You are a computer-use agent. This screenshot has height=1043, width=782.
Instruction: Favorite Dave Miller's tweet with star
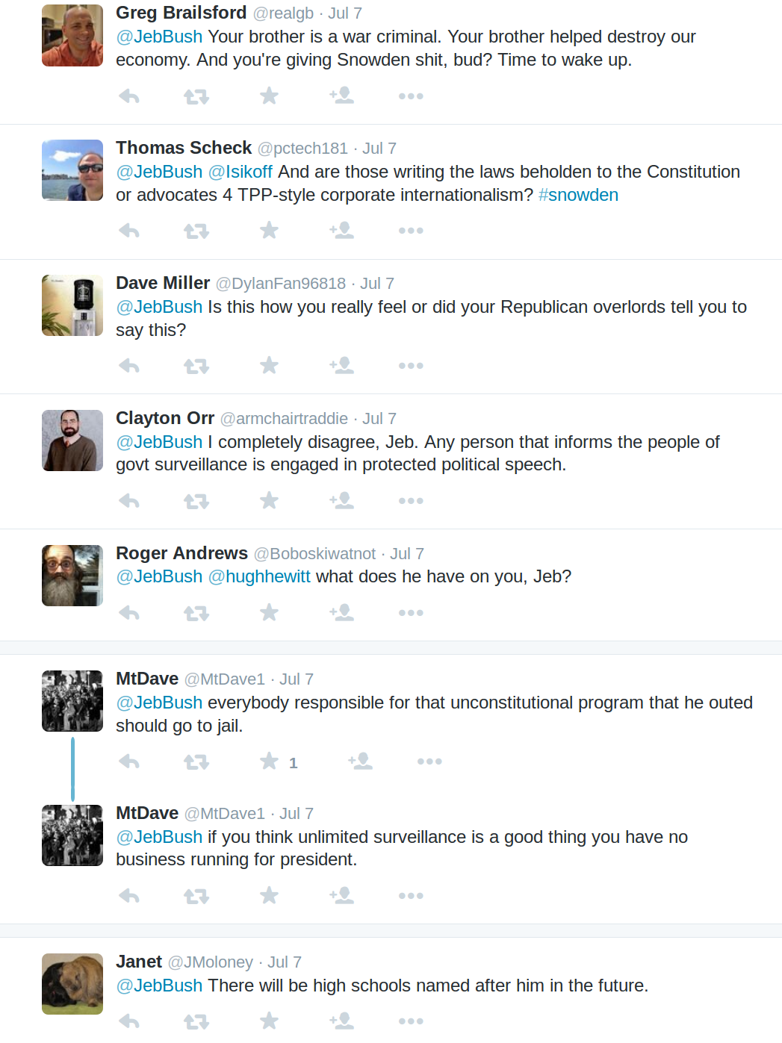pyautogui.click(x=269, y=366)
